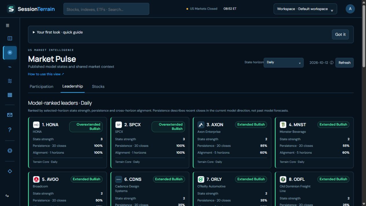Open the 6. CDNS card title
This screenshot has width=366, height=206.
click(x=133, y=179)
